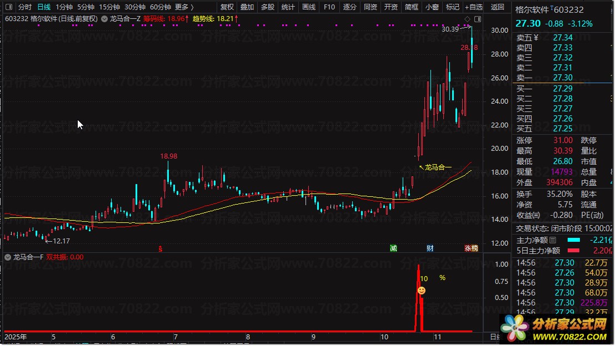Switch to 30分钟 period
Screen dimensions: 616x346
pos(135,7)
